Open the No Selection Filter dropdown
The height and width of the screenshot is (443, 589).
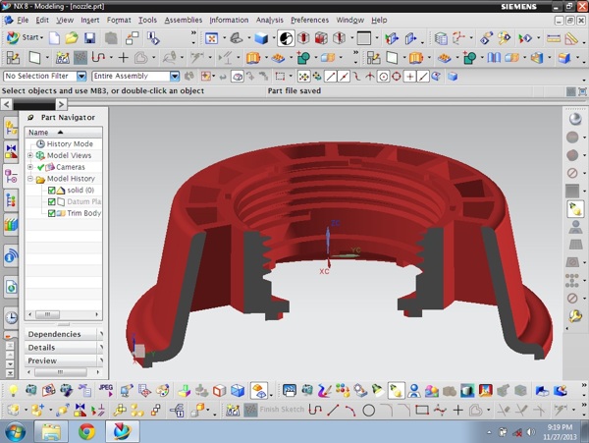[x=81, y=77]
